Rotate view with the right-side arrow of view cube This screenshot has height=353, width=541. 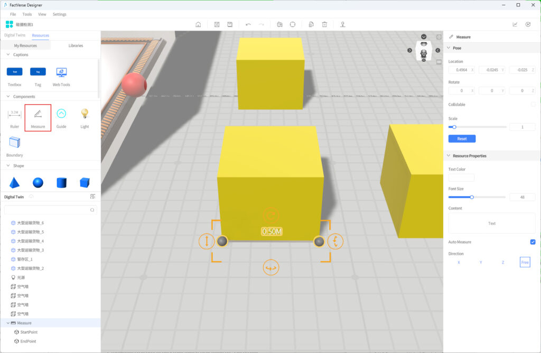[438, 50]
